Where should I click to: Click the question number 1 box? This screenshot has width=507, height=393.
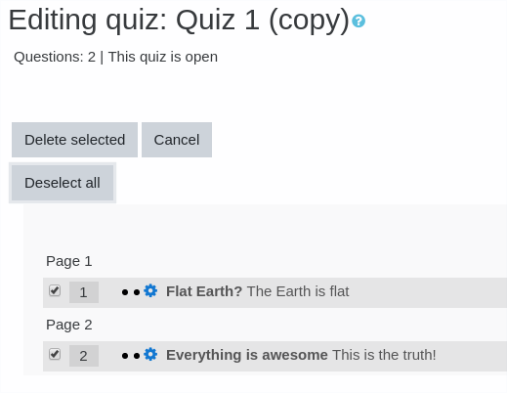pyautogui.click(x=84, y=292)
